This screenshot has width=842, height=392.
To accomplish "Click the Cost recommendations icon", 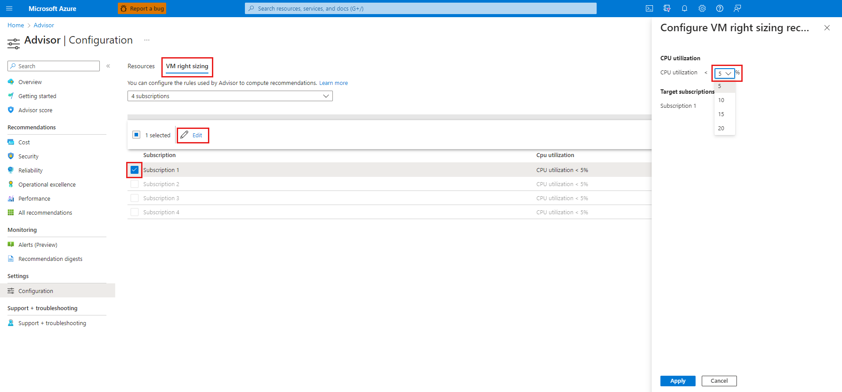I will coord(11,142).
